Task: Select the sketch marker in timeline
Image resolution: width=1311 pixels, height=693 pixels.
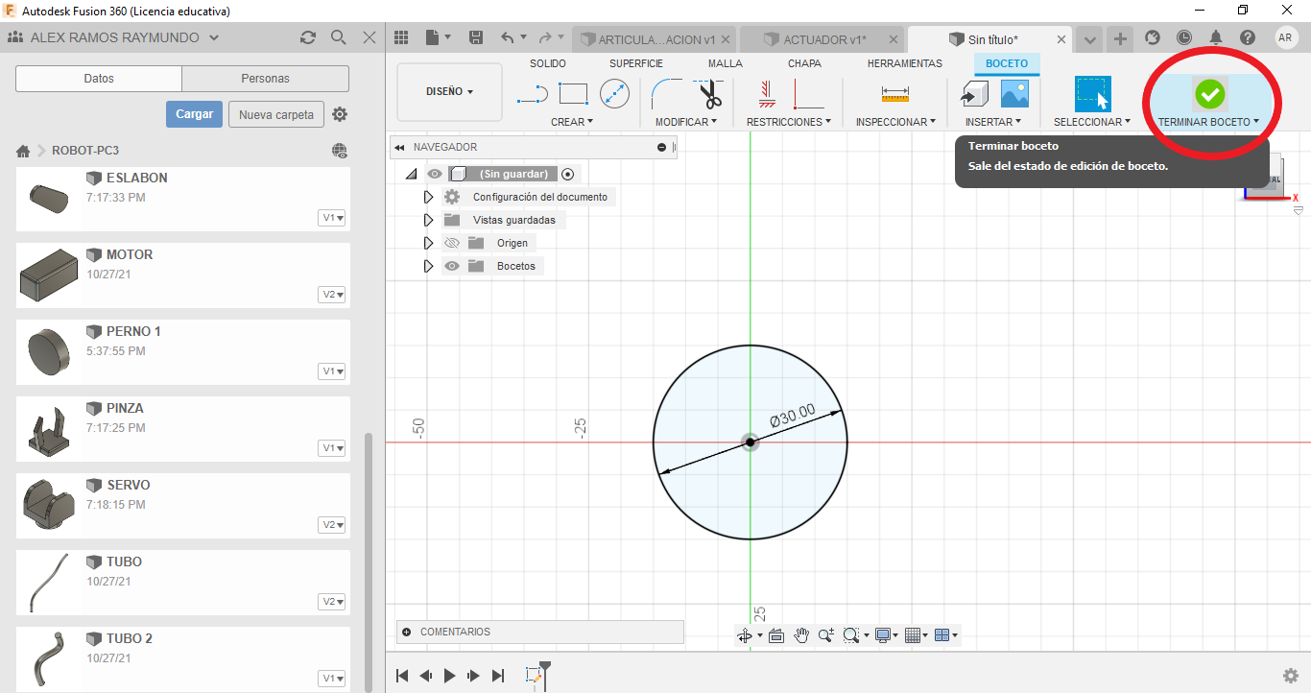Action: (x=536, y=676)
